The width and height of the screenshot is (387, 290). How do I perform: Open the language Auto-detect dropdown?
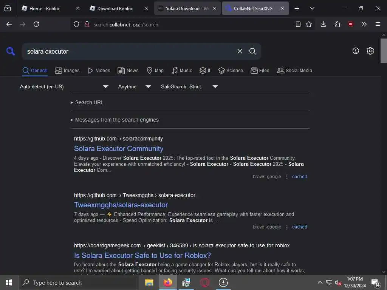coord(64,86)
